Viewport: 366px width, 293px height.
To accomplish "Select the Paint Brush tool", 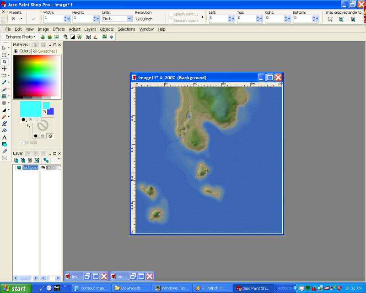I will pos(5,89).
